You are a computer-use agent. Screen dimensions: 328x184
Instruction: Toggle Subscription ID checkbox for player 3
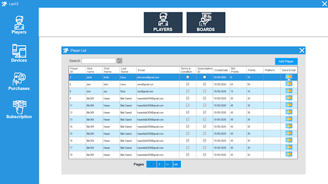click(x=205, y=77)
